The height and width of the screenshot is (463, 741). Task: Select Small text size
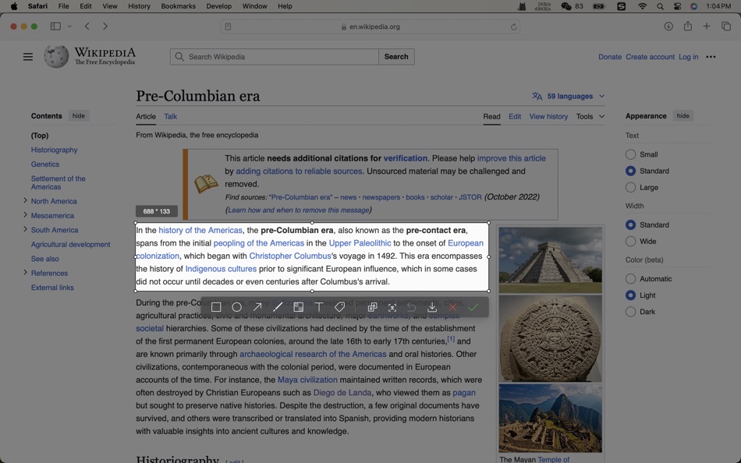pos(630,154)
